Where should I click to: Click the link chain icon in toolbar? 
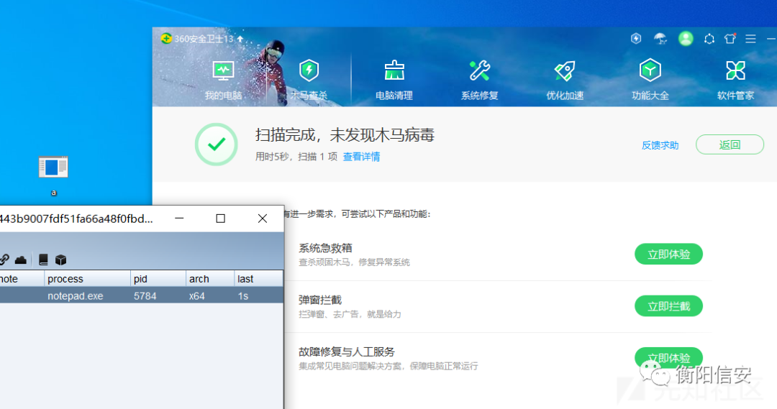(4, 259)
